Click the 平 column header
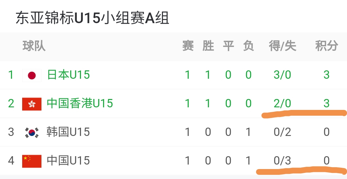Image resolution: width=347 pixels, height=179 pixels. pyautogui.click(x=228, y=46)
